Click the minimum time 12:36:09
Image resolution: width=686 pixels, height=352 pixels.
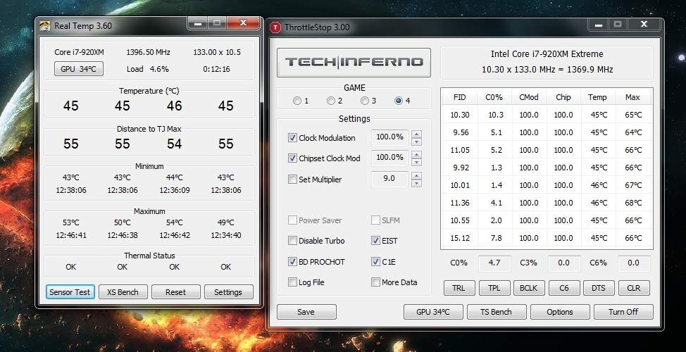click(x=175, y=190)
